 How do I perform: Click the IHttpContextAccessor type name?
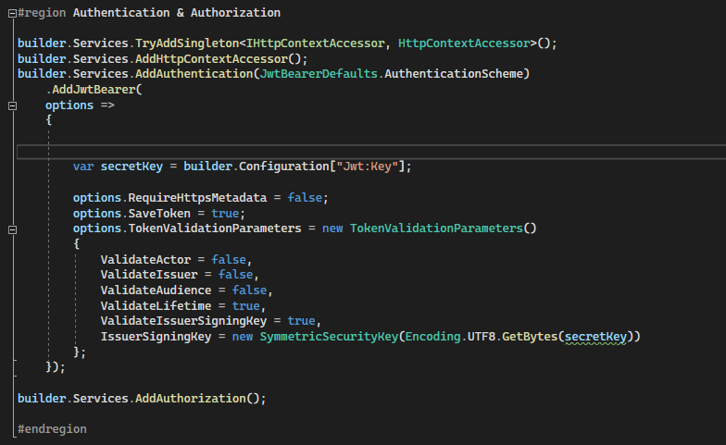315,43
